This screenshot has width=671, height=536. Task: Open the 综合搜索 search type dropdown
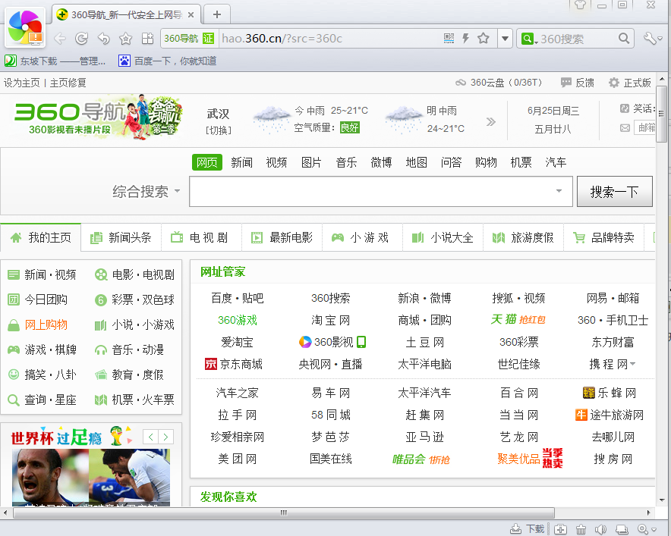pos(177,192)
